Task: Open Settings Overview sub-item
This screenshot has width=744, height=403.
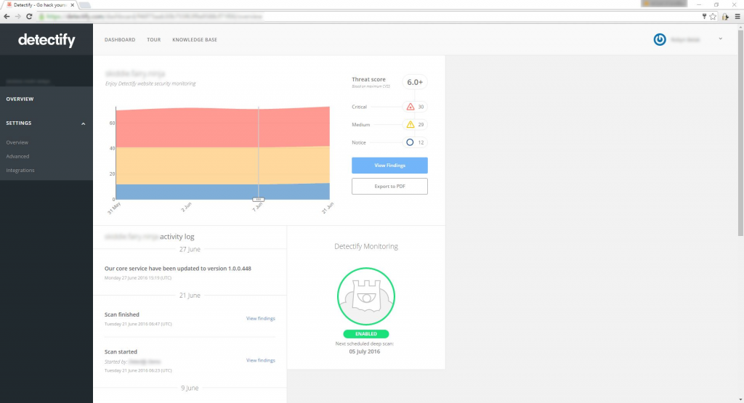Action: (x=17, y=142)
